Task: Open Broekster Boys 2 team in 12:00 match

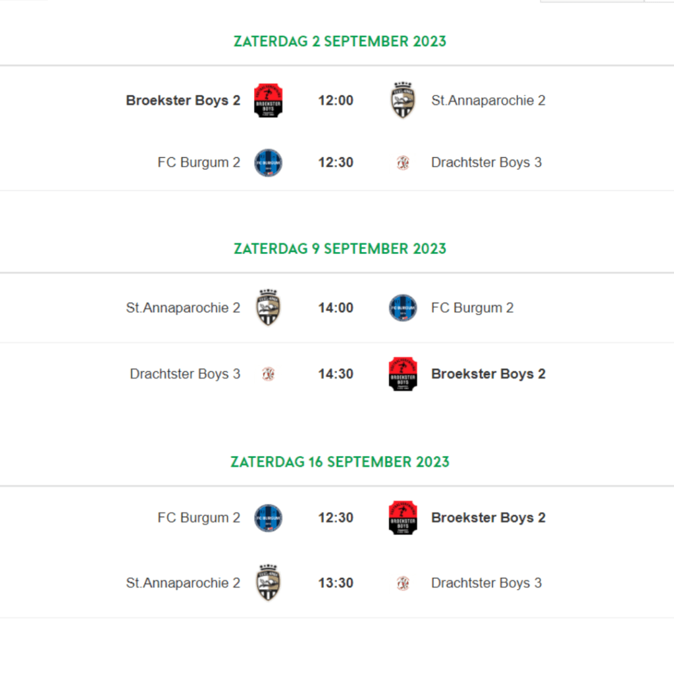Action: (x=183, y=101)
